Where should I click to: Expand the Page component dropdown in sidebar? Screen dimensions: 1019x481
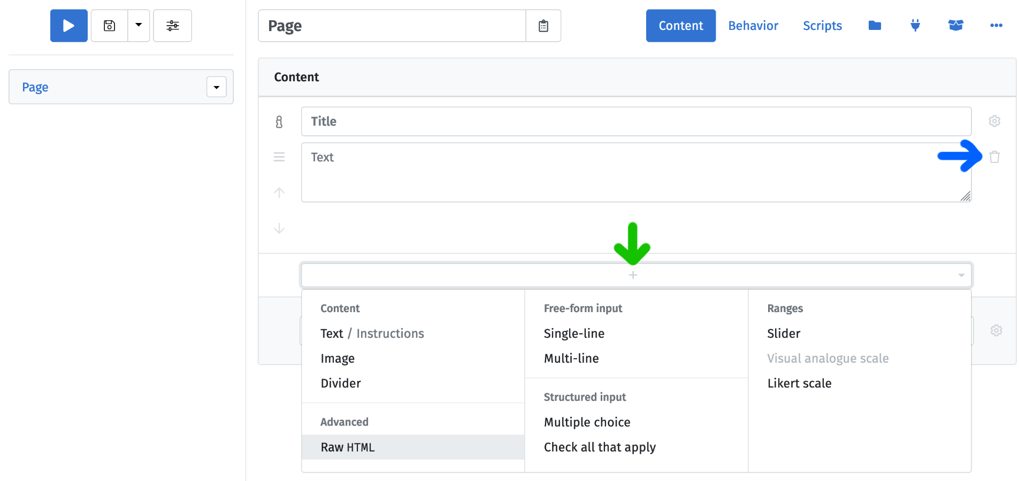[x=217, y=87]
